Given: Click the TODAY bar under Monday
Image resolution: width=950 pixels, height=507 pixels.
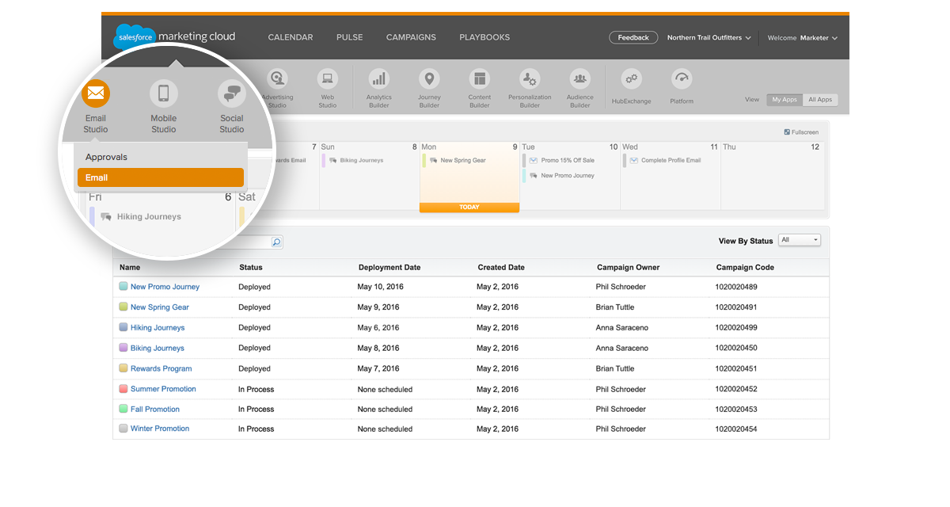Looking at the screenshot, I should [469, 208].
